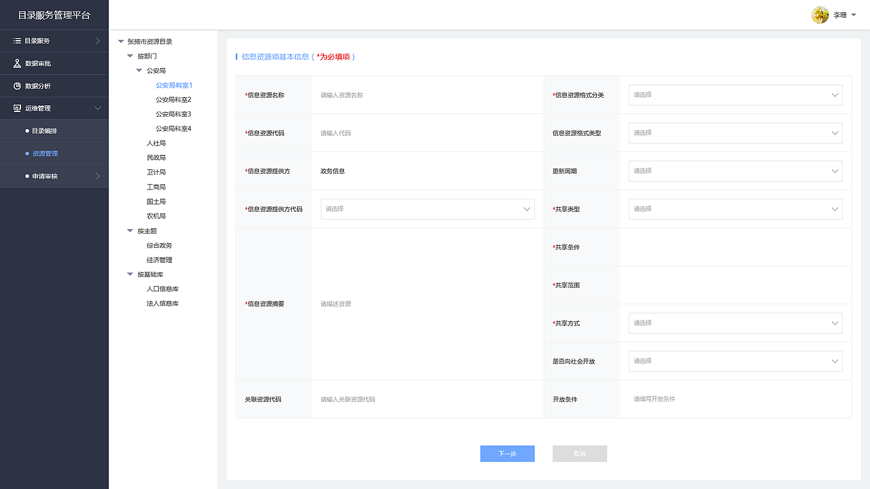Select 国土局 in the tree
870x489 pixels.
point(156,202)
